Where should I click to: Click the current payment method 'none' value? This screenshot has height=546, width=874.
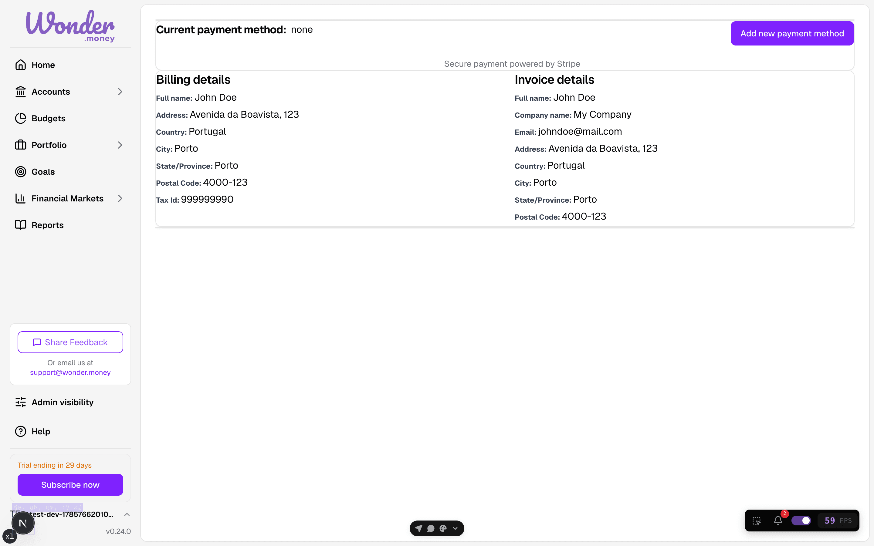pos(302,30)
